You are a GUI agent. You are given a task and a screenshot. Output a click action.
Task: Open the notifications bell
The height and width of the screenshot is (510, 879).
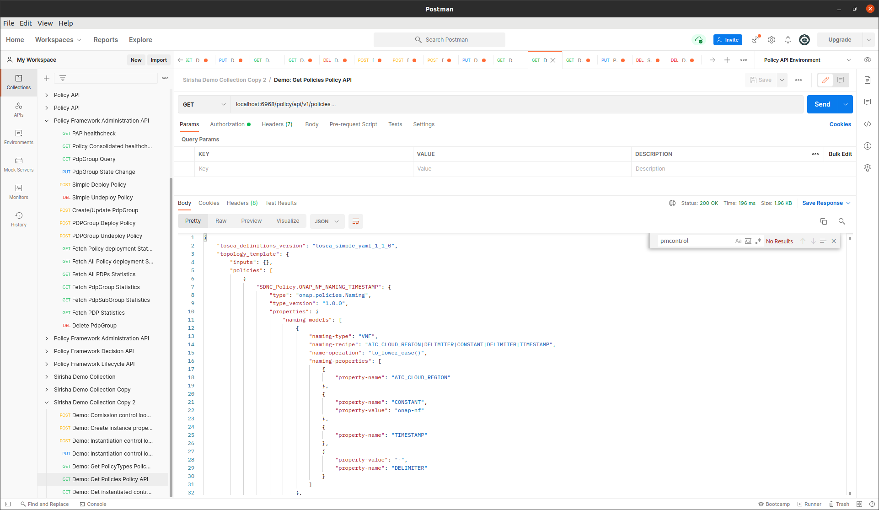pyautogui.click(x=788, y=40)
